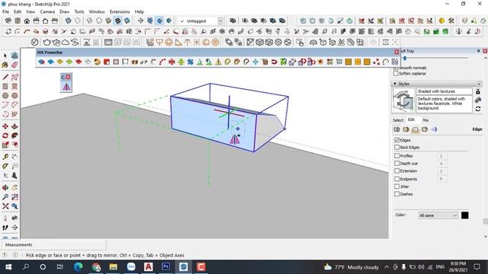This screenshot has width=488, height=274.
Task: Open Microsoft Edge from the taskbar
Action: 79,267
